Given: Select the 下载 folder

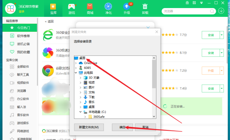Looking at the screenshot, I should pos(92,97).
